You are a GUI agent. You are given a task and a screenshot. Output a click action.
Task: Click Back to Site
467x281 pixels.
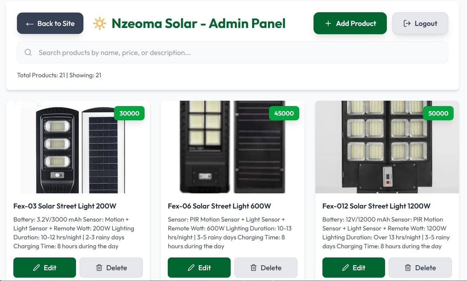(50, 23)
